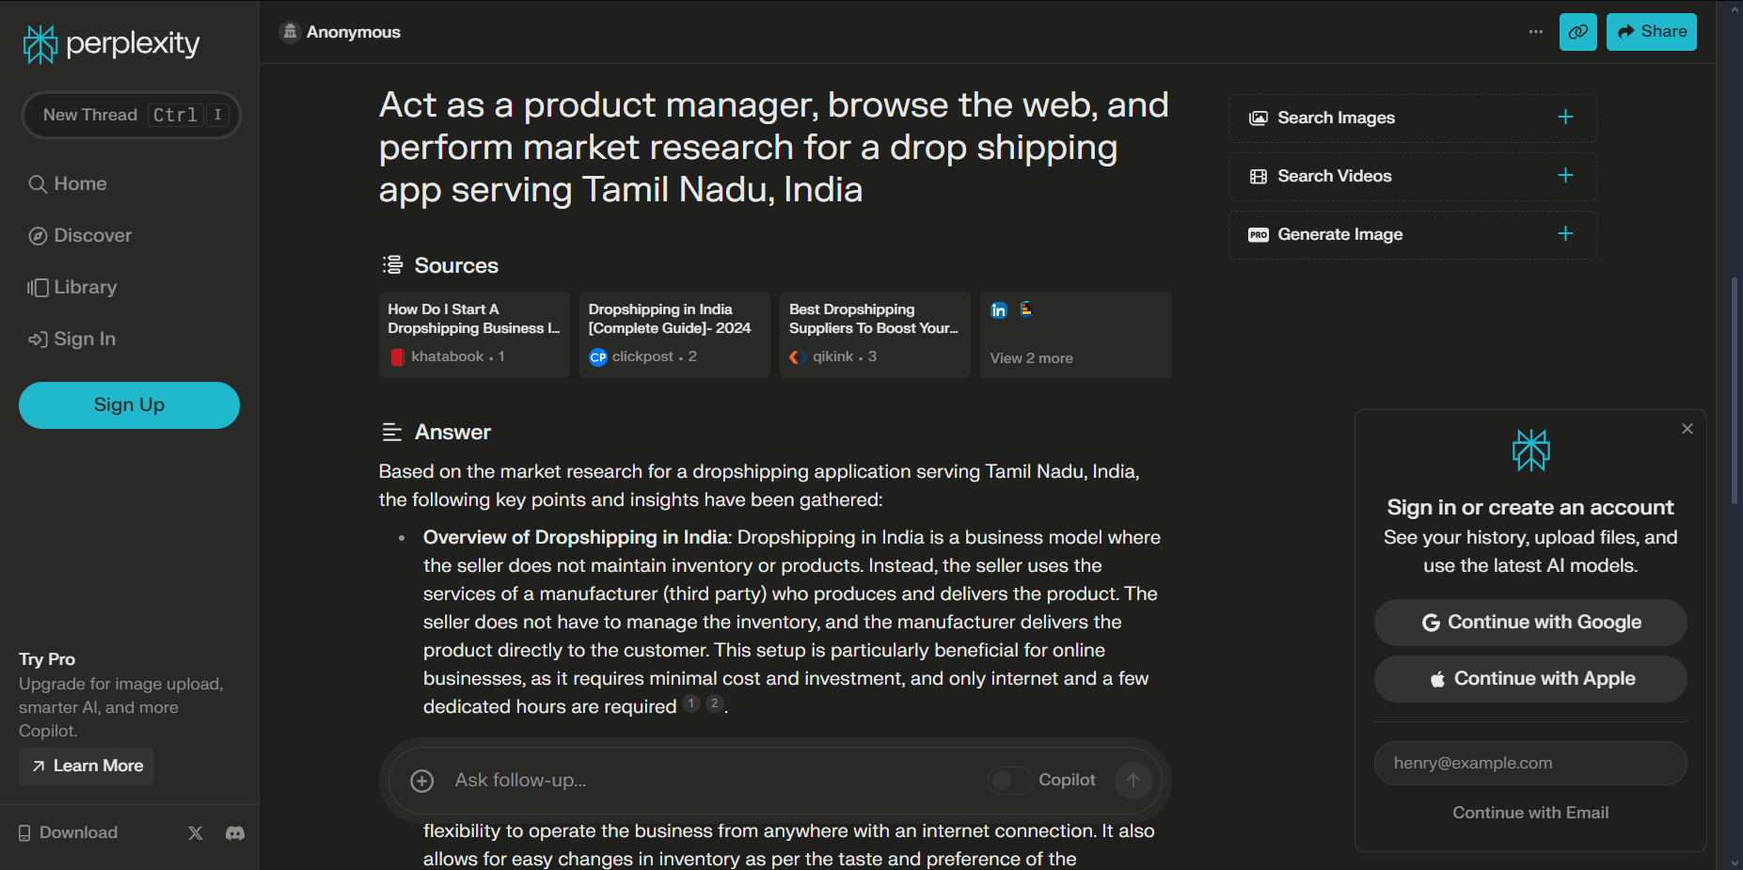Click the khatabook favicon
1743x870 pixels.
pyautogui.click(x=397, y=357)
